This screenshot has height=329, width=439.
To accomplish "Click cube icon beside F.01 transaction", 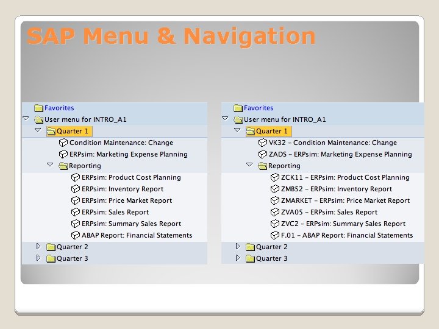I will (275, 235).
